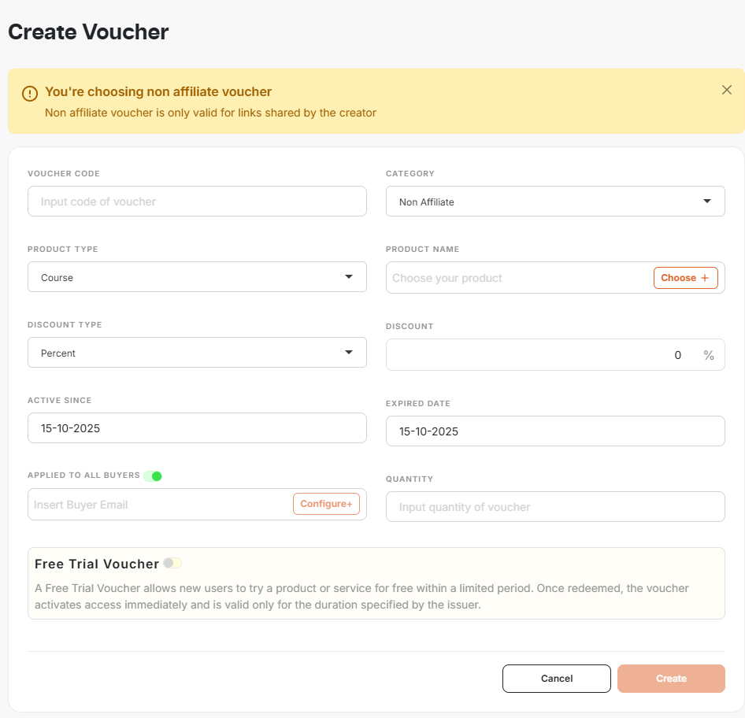Click the Cancel button
The image size is (745, 718).
(556, 679)
